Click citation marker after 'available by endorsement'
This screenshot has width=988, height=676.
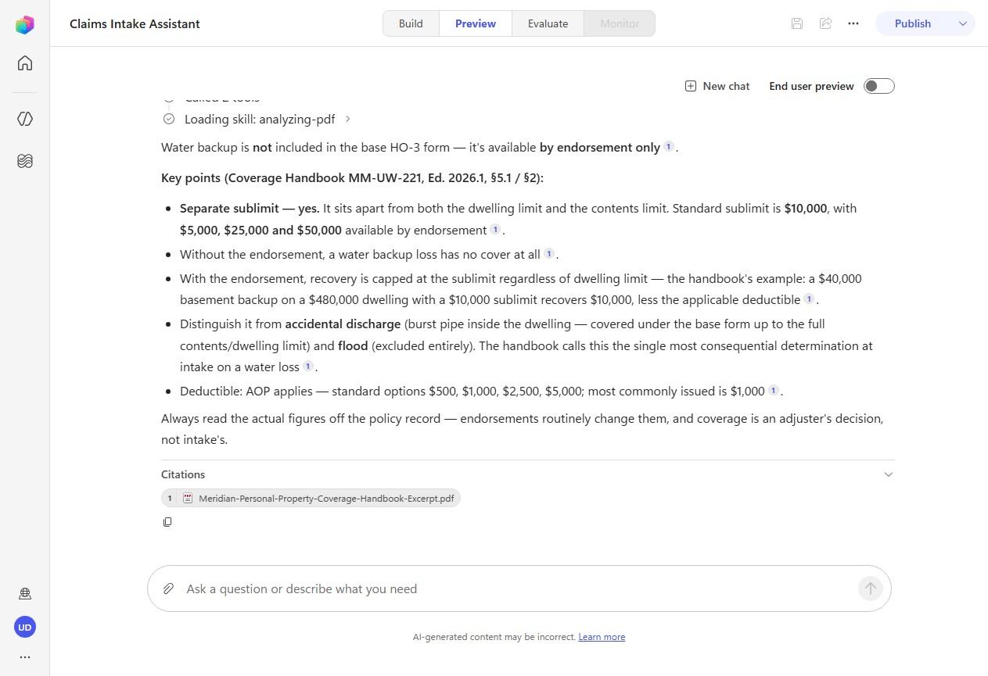pyautogui.click(x=495, y=229)
